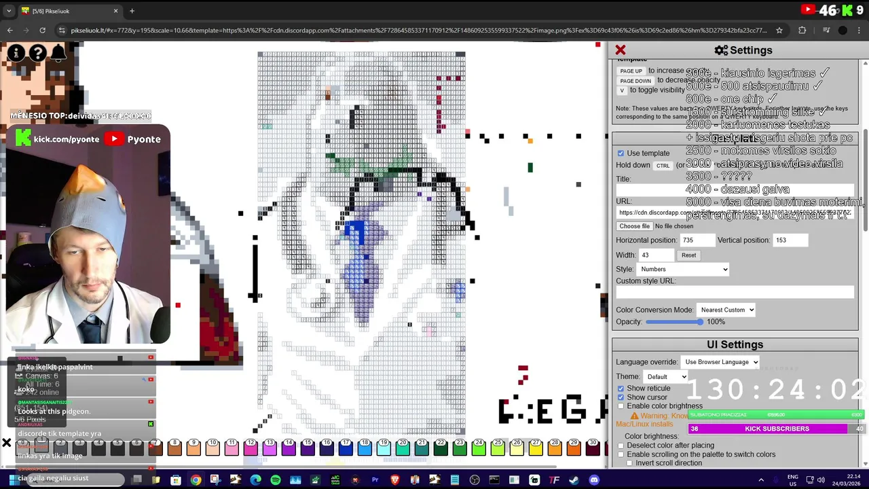
Task: Toggle the Show reticule checkbox
Action: point(621,388)
